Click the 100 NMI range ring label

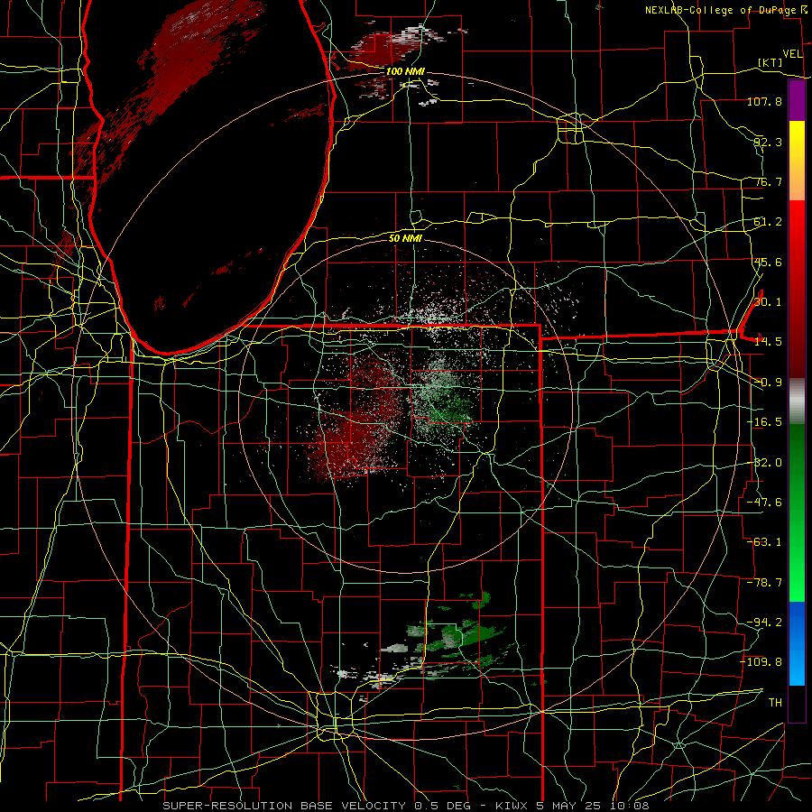click(x=405, y=71)
